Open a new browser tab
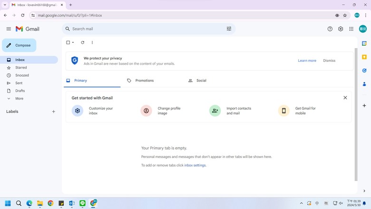The height and width of the screenshot is (209, 371). (70, 5)
